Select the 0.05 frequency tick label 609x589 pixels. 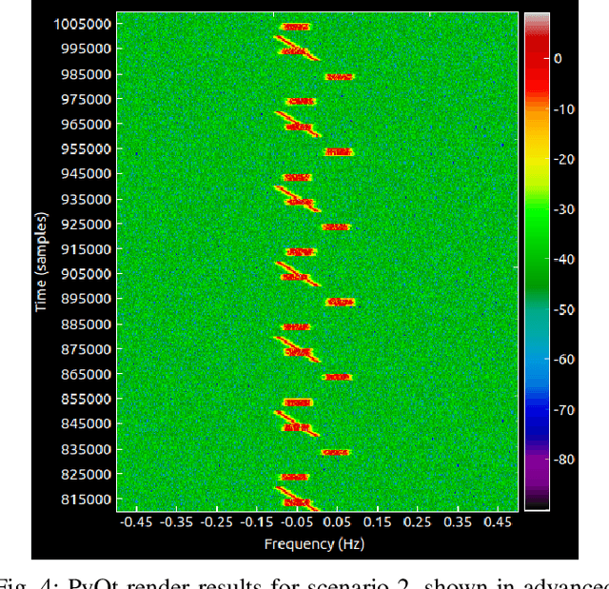tap(336, 522)
